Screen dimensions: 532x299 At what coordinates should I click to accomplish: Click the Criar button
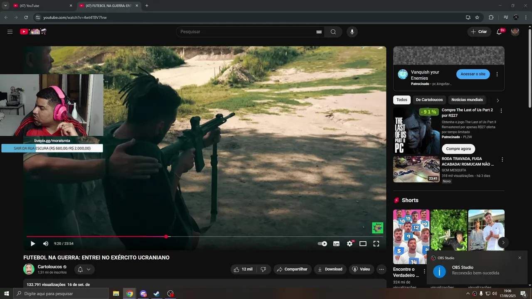[x=479, y=32]
